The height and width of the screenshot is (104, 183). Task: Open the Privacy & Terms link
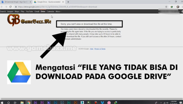click(100, 49)
